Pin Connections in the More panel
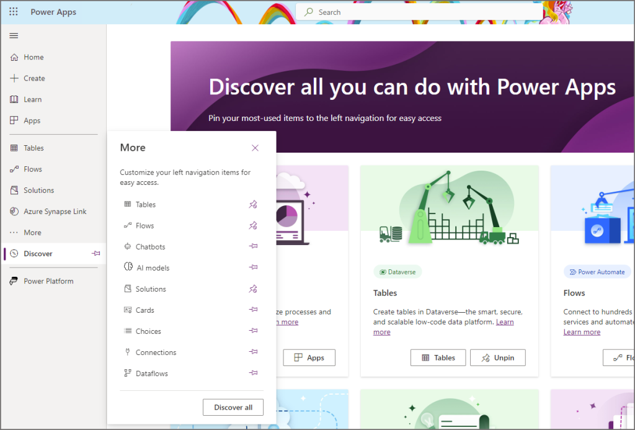This screenshot has width=635, height=430. pyautogui.click(x=253, y=351)
